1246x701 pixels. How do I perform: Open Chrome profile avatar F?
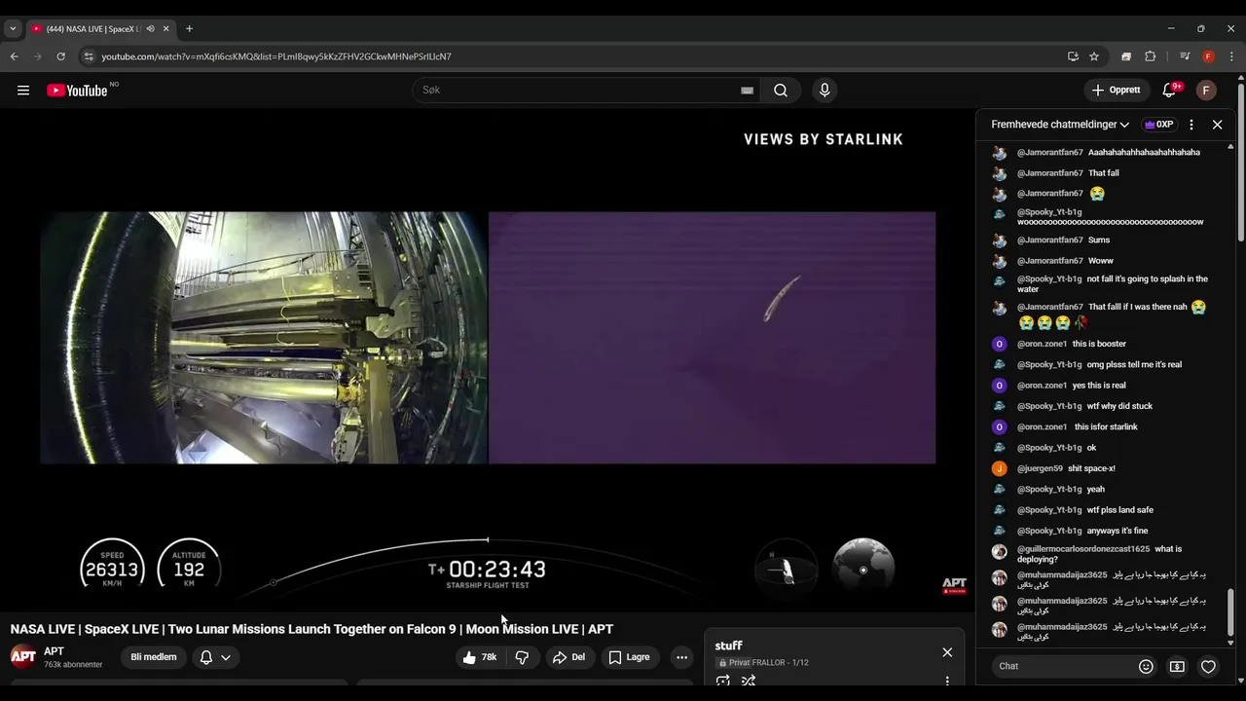pos(1208,56)
